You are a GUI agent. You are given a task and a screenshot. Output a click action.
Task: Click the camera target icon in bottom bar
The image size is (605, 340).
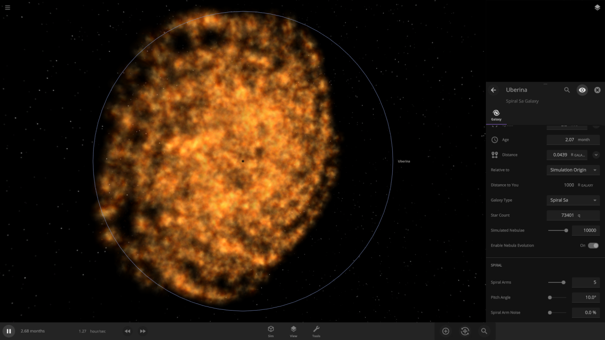click(x=465, y=331)
